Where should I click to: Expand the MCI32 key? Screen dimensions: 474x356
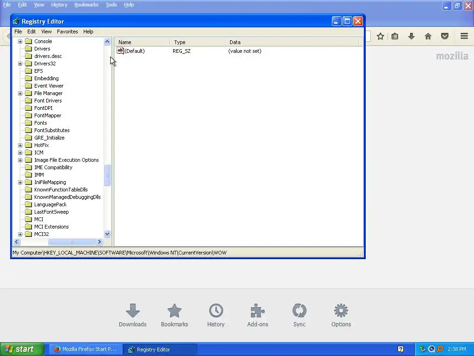pos(20,234)
